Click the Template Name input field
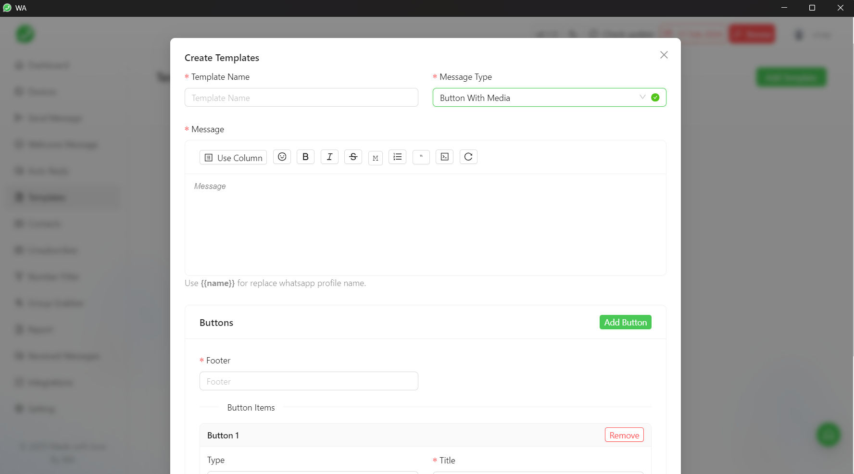 (x=301, y=98)
